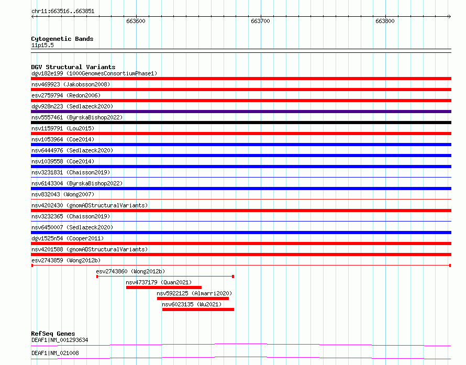This screenshot has width=466, height=365.
Task: Click the Cytogenetic Bands track header
Action: pos(62,39)
